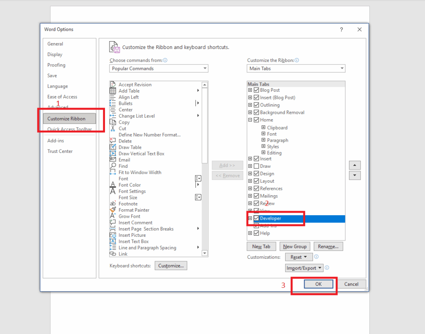Viewport: 425px width, 334px height.
Task: Select the Bullets command icon
Action: click(113, 103)
